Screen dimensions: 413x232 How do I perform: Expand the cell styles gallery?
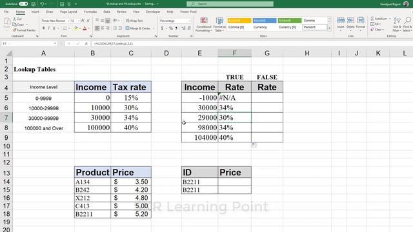coord(329,28)
